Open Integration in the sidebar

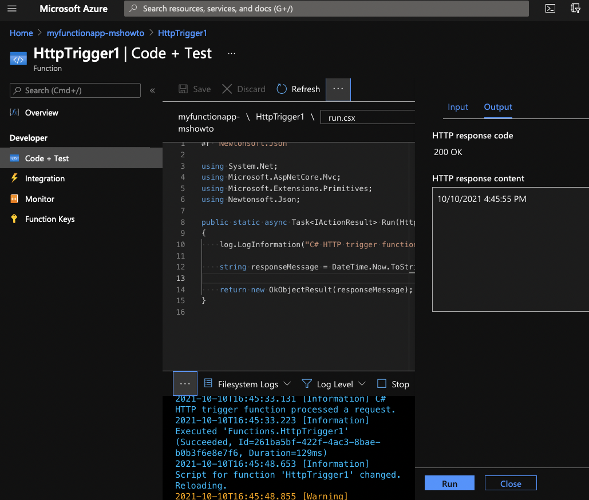coord(45,178)
